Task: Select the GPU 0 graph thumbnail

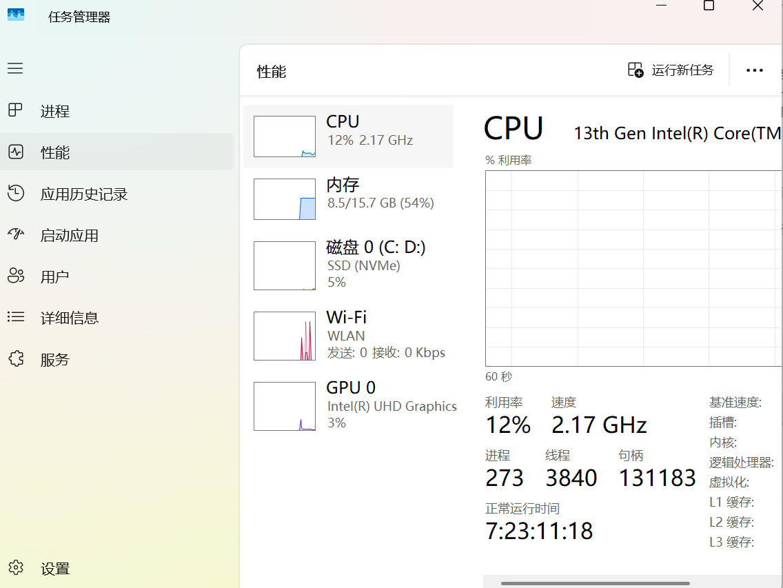Action: [285, 406]
